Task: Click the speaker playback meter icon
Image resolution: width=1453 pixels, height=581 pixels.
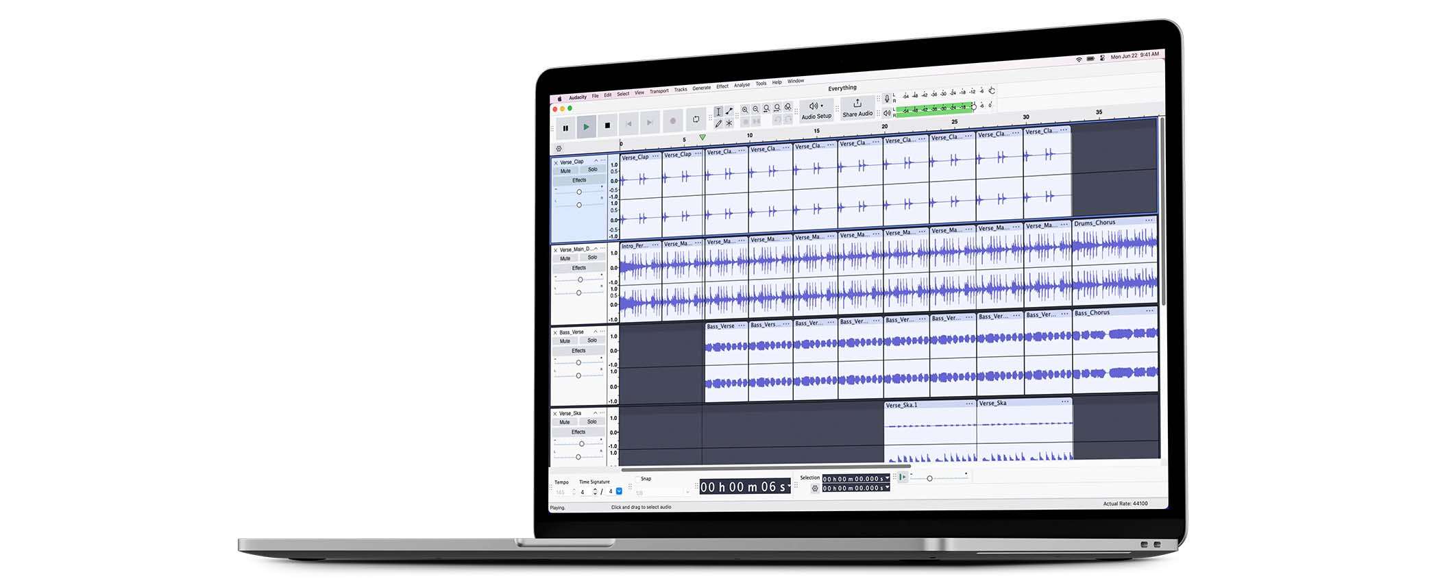Action: [887, 113]
